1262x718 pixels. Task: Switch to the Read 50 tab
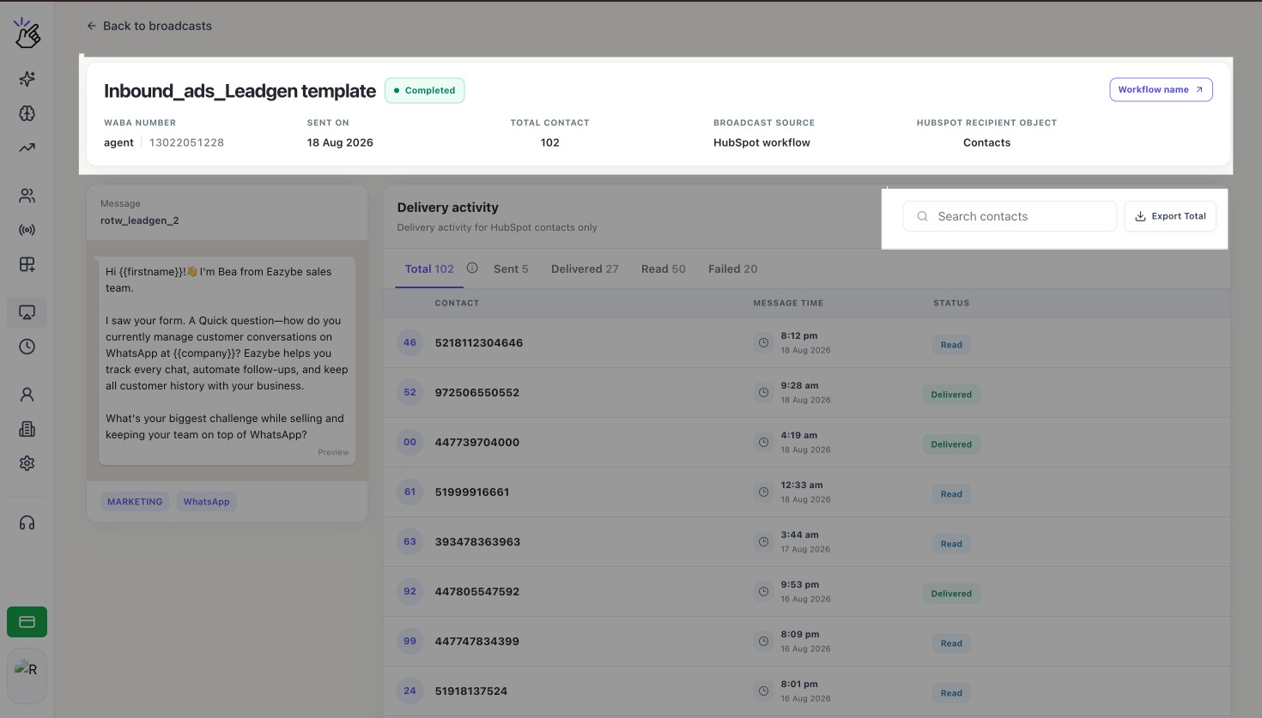tap(664, 268)
